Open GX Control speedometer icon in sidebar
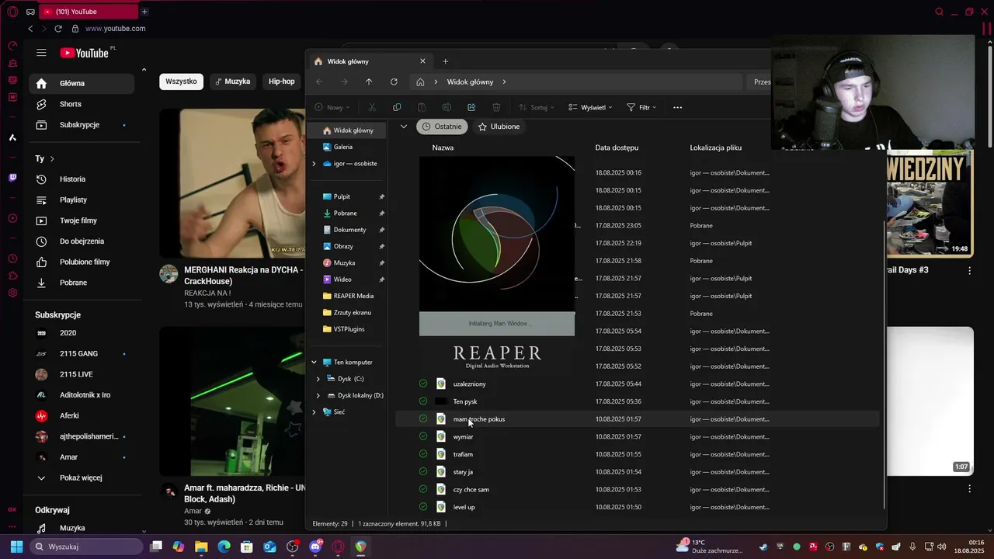This screenshot has width=994, height=559. [x=12, y=46]
